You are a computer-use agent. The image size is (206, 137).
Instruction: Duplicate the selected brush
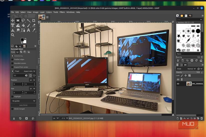187,61
